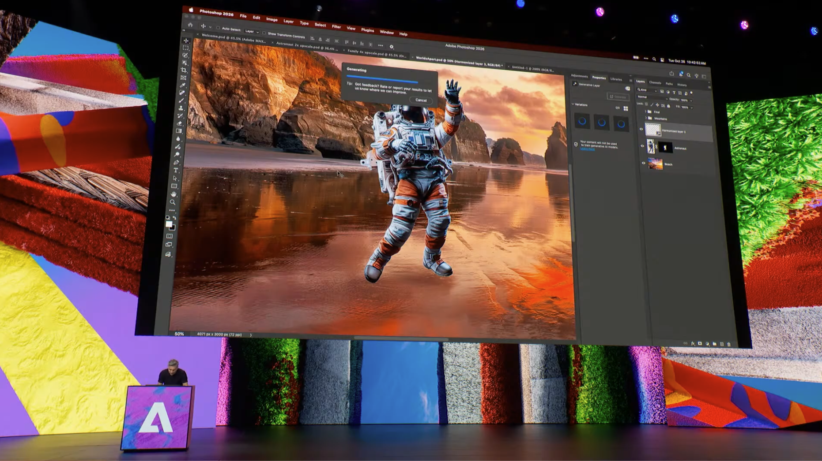
Task: Click the lock all layer icon
Action: click(668, 106)
